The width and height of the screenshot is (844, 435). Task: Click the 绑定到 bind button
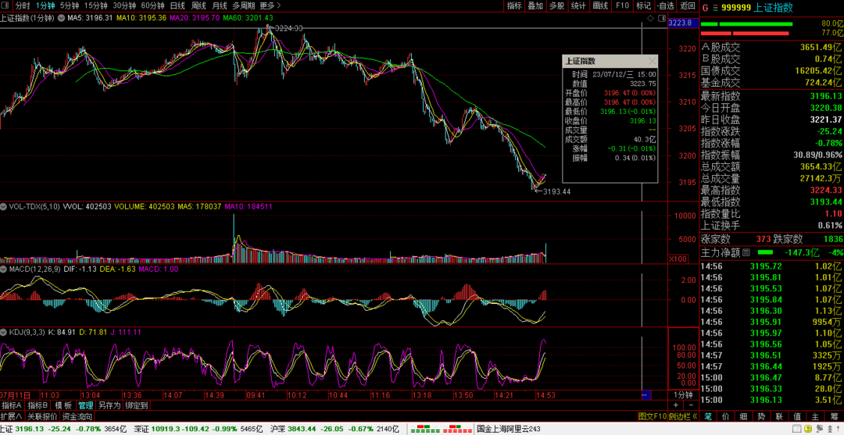coord(136,405)
